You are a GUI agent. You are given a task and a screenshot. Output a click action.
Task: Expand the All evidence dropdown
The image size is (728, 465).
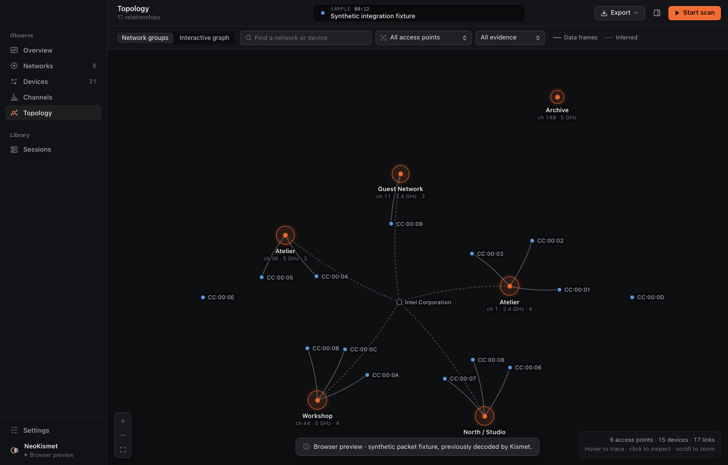[x=510, y=38]
